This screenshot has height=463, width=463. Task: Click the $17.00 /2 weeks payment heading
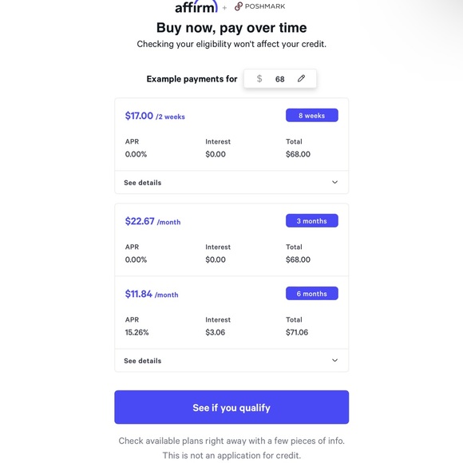point(155,116)
